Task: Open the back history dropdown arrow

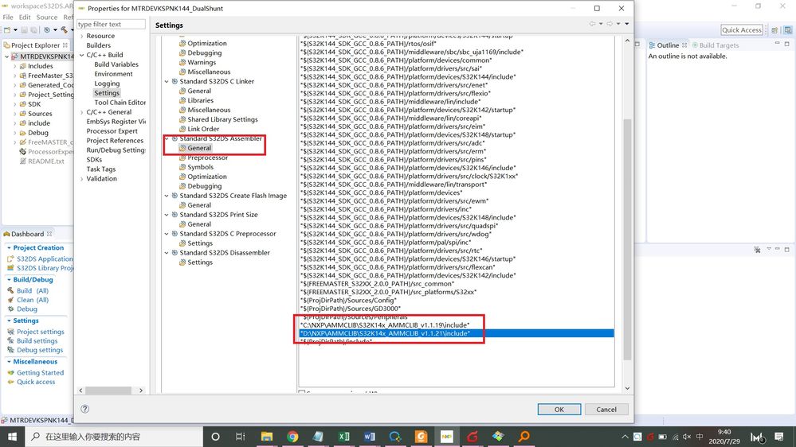Action: click(601, 24)
